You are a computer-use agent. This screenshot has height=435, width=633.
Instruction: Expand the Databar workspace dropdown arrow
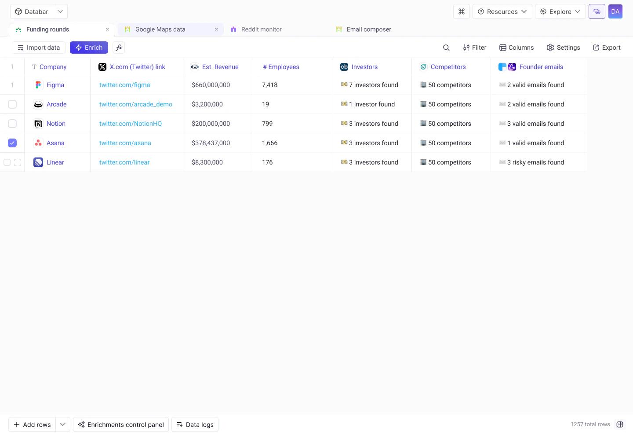60,11
